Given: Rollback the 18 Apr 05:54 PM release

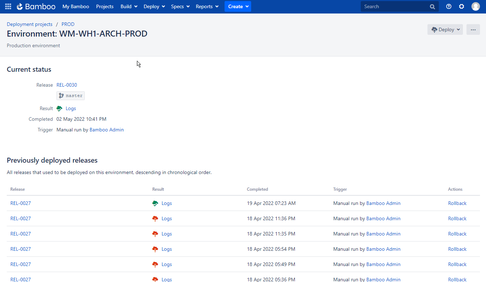Looking at the screenshot, I should [x=457, y=249].
